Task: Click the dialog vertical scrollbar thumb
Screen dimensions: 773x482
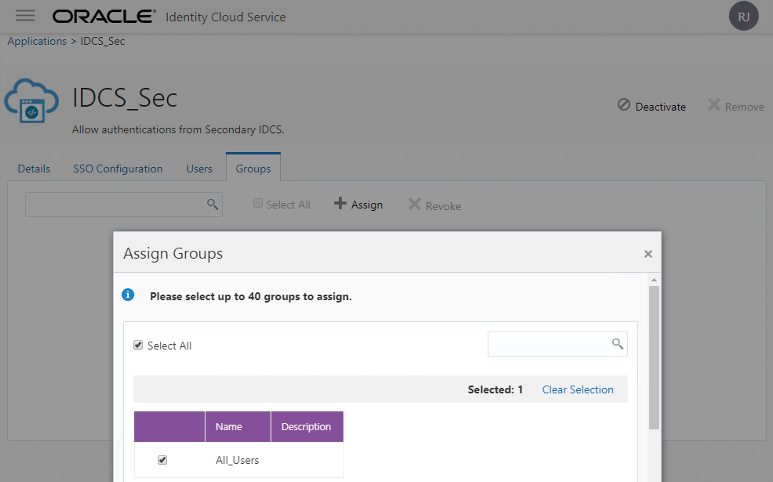Action: (654, 357)
